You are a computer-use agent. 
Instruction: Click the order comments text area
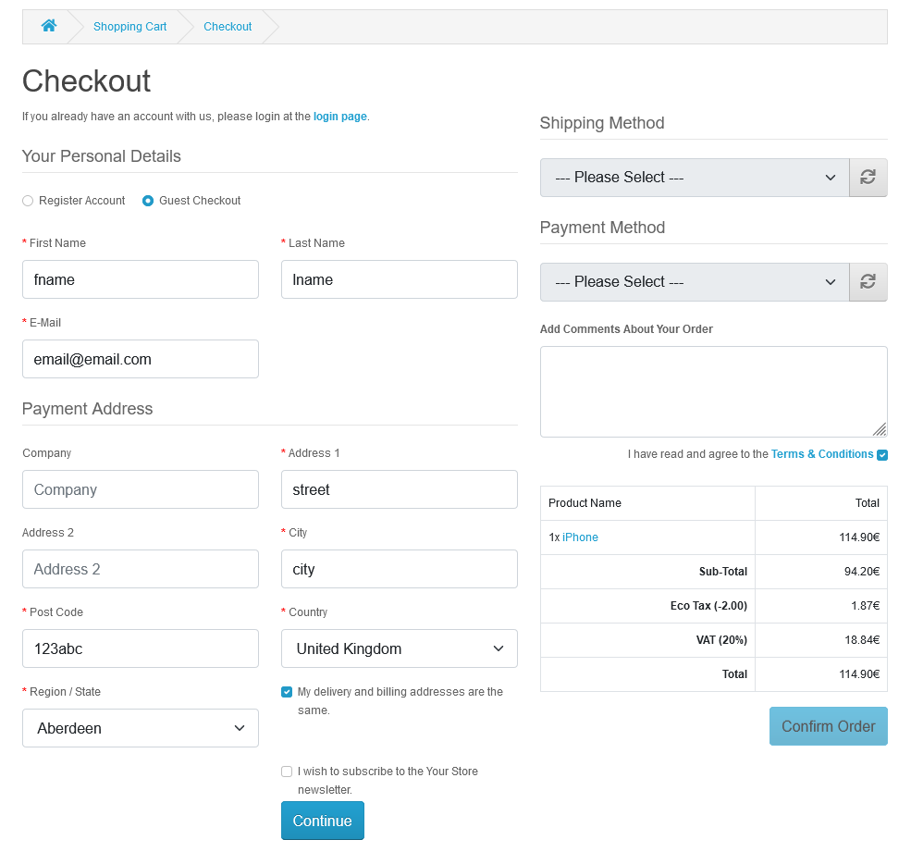click(x=713, y=391)
